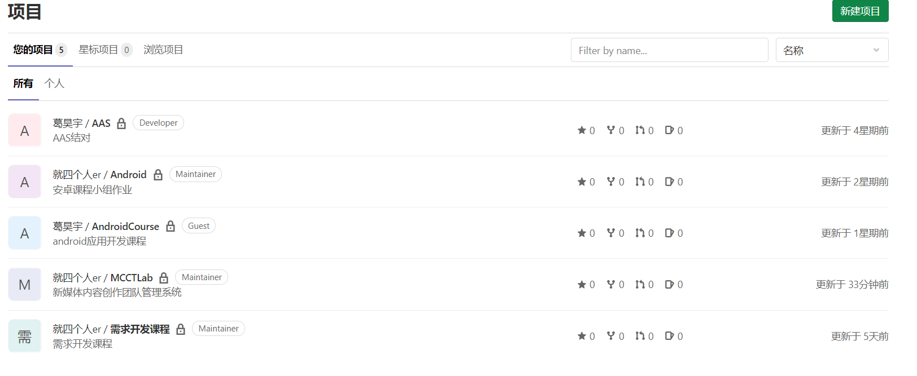Click the star icon for the 需求开发课程 project
The image size is (917, 376).
point(582,336)
